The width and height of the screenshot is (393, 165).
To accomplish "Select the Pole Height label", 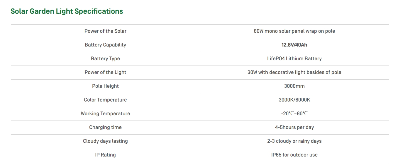I will (105, 86).
